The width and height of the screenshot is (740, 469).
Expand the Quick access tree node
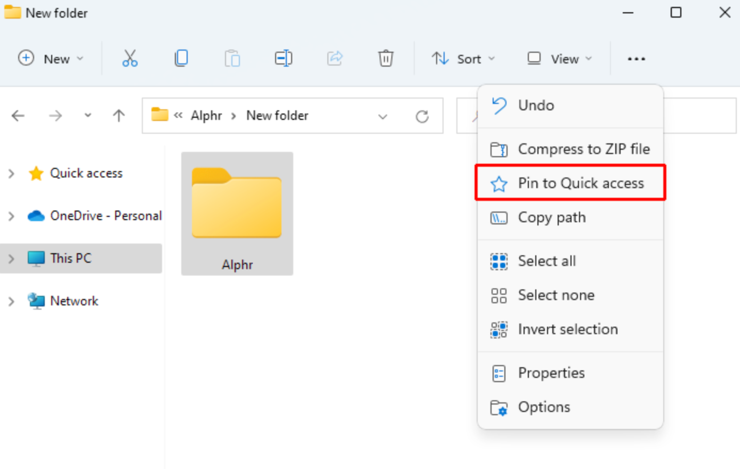point(11,173)
